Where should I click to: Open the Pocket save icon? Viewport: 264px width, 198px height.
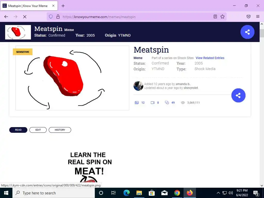249,16
